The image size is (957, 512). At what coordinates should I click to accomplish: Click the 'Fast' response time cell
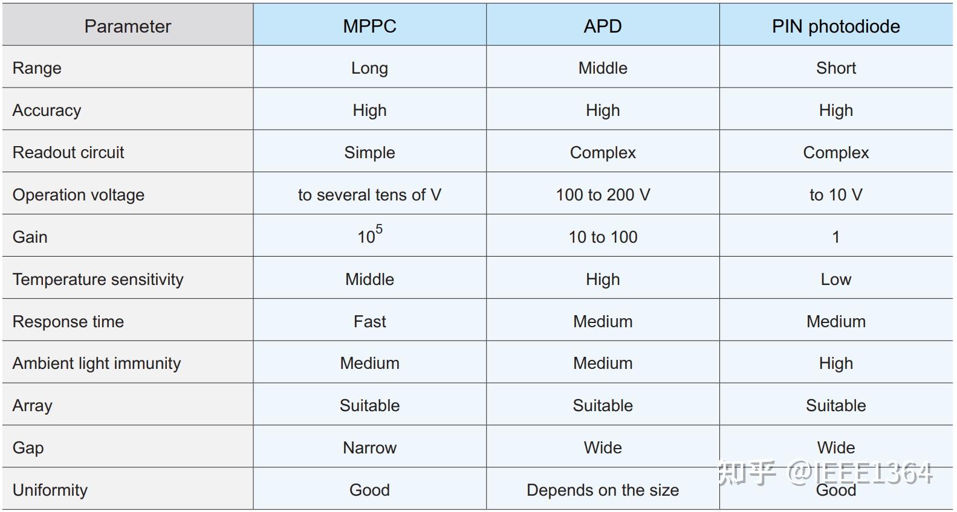[x=369, y=321]
